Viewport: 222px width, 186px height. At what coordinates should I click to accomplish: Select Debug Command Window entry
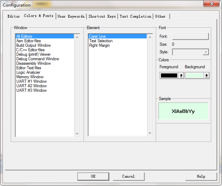45,59
